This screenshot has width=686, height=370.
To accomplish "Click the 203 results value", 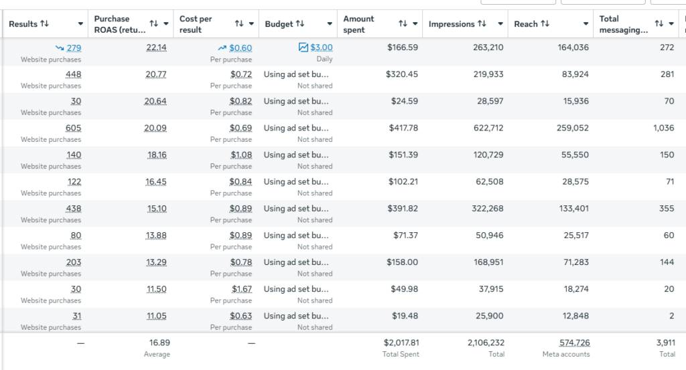I will [x=74, y=262].
